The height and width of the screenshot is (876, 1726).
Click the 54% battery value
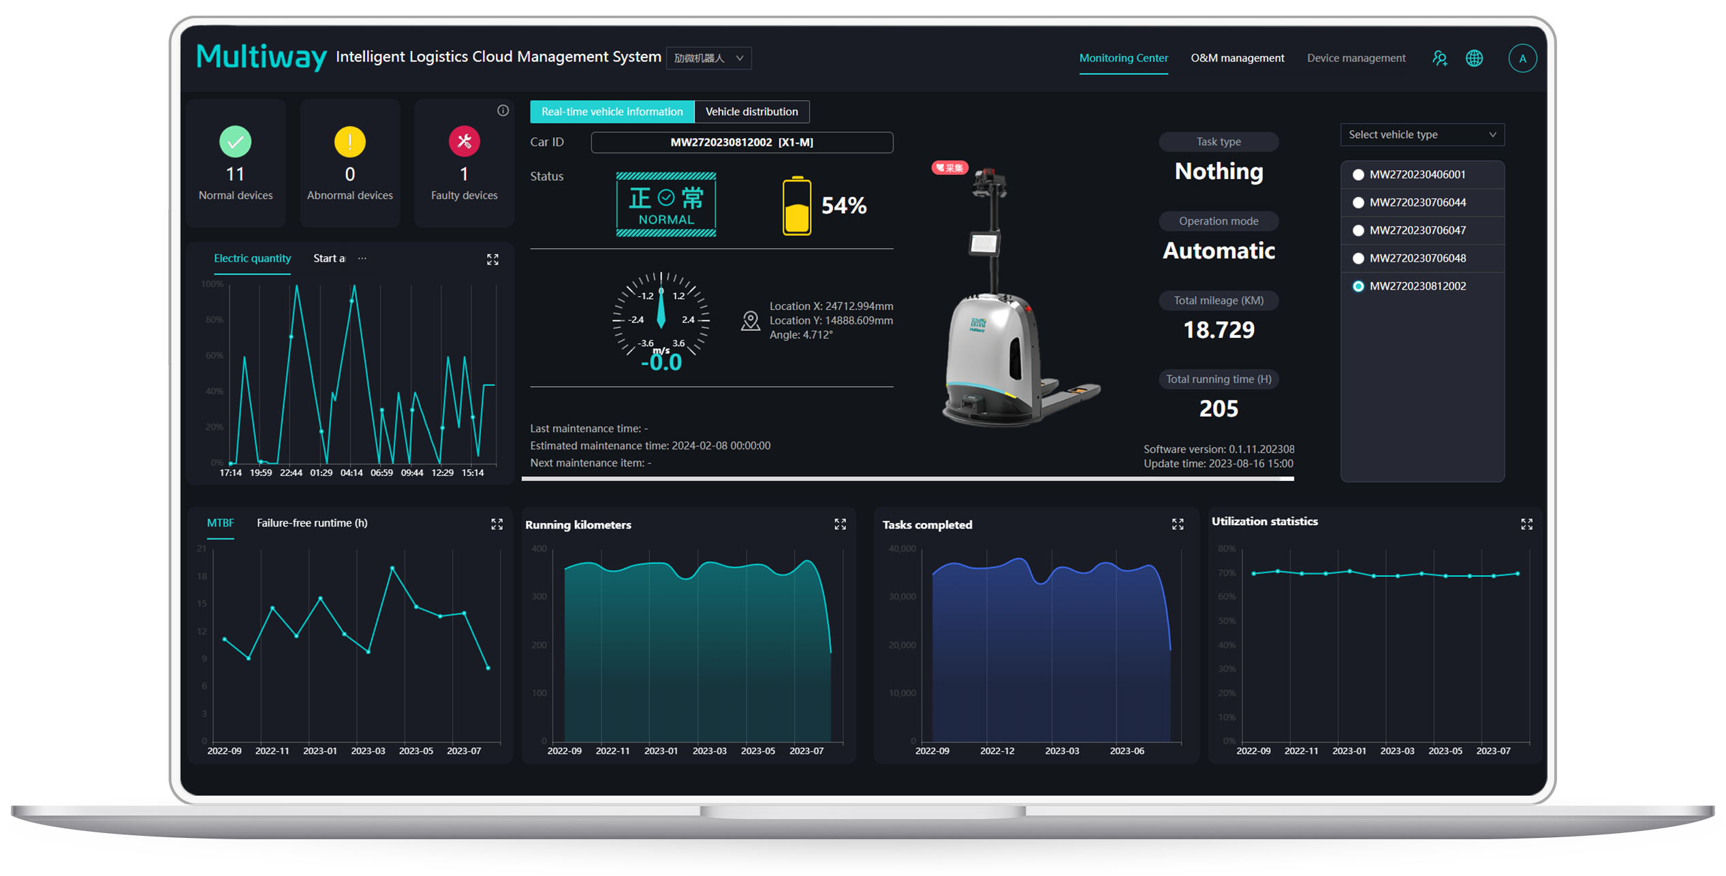point(844,206)
